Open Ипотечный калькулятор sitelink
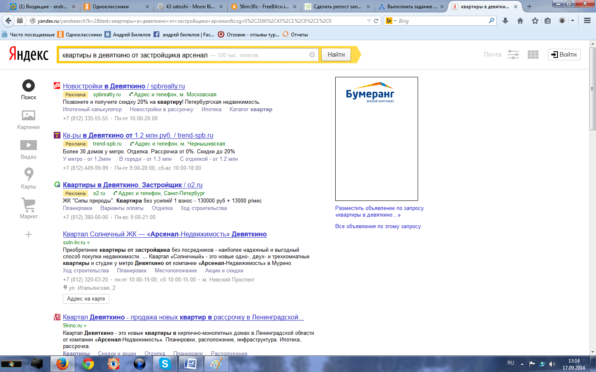Screen dimensions: 596x372 point(92,110)
